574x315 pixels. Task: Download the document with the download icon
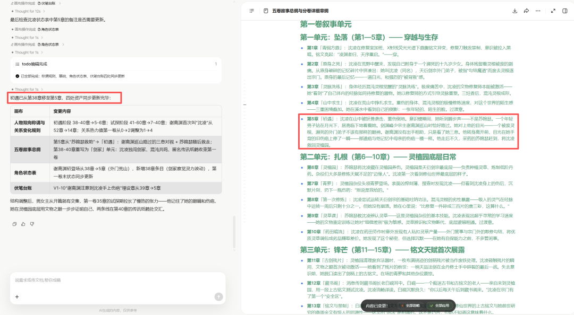[x=514, y=11]
